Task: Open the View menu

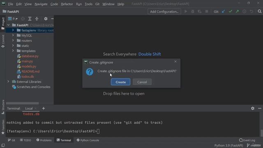Action: (28, 4)
